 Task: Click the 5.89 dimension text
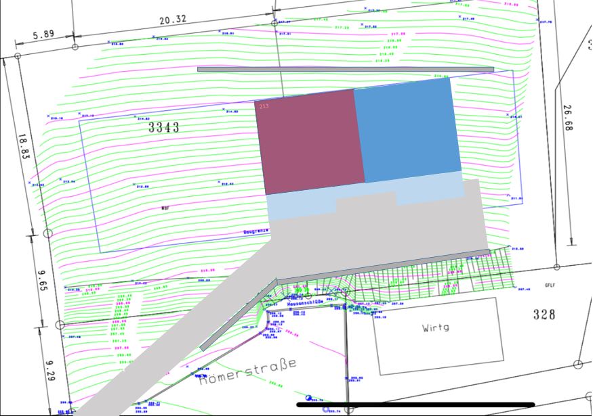[x=43, y=33]
